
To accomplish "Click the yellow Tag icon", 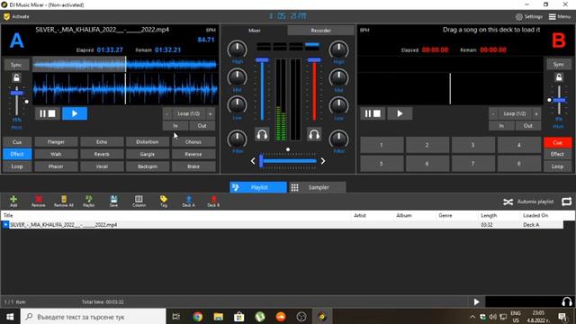I will 164,201.
